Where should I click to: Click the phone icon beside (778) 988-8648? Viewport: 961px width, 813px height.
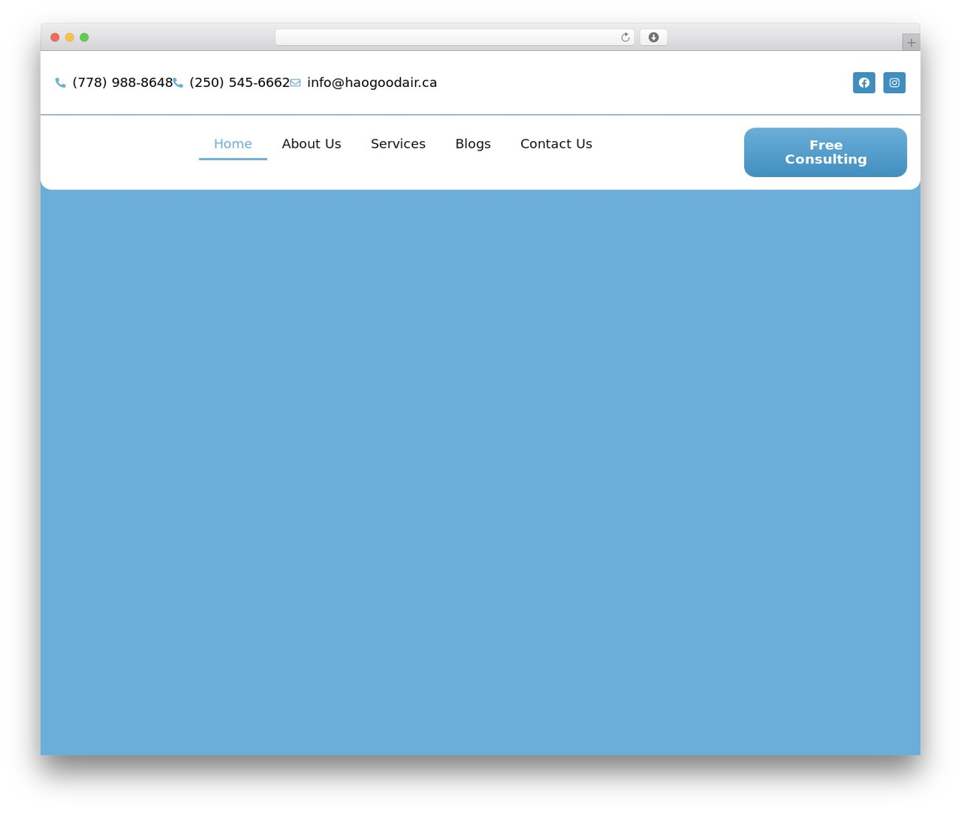tap(61, 82)
